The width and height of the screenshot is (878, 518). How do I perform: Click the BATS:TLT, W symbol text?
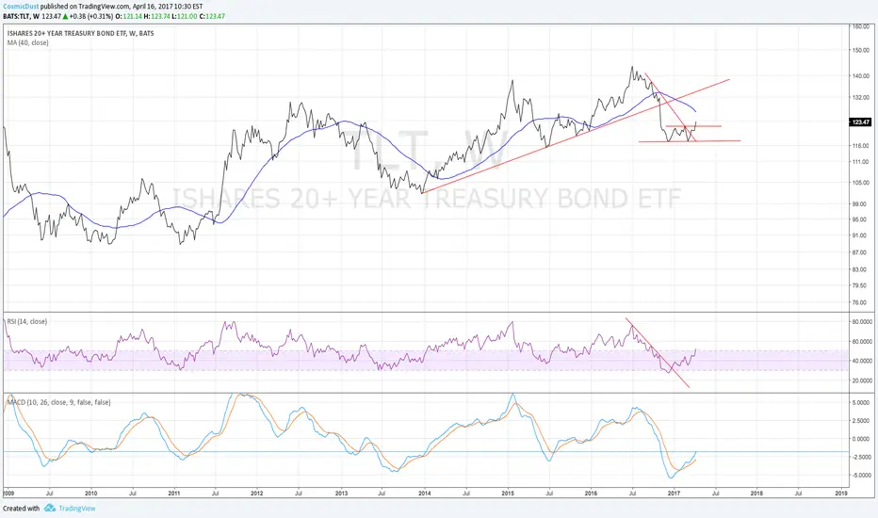coord(21,16)
